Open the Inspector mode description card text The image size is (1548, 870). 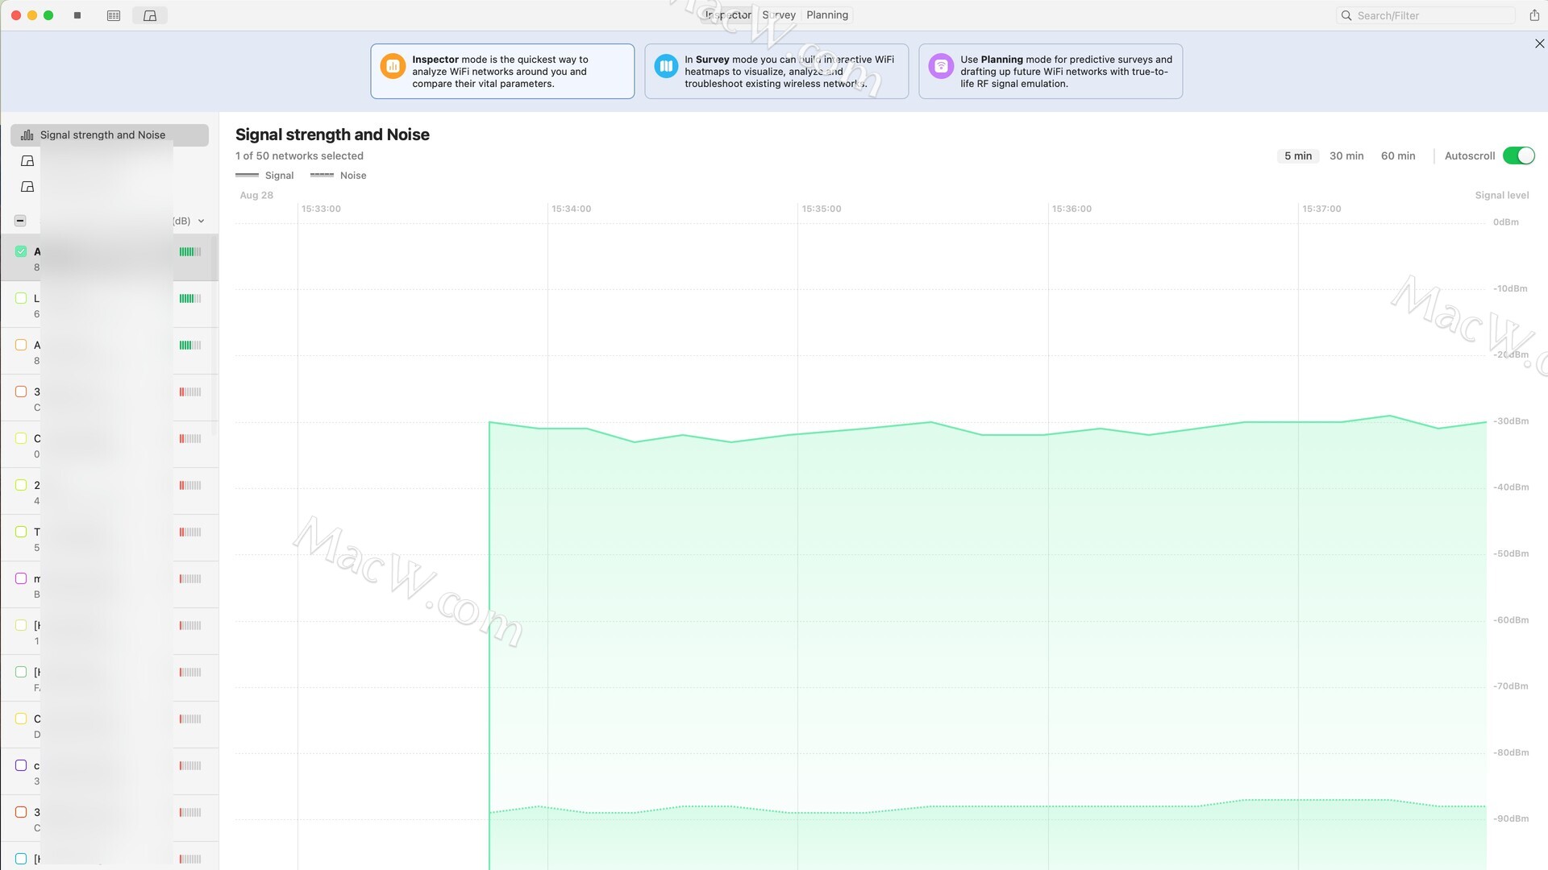(x=500, y=72)
